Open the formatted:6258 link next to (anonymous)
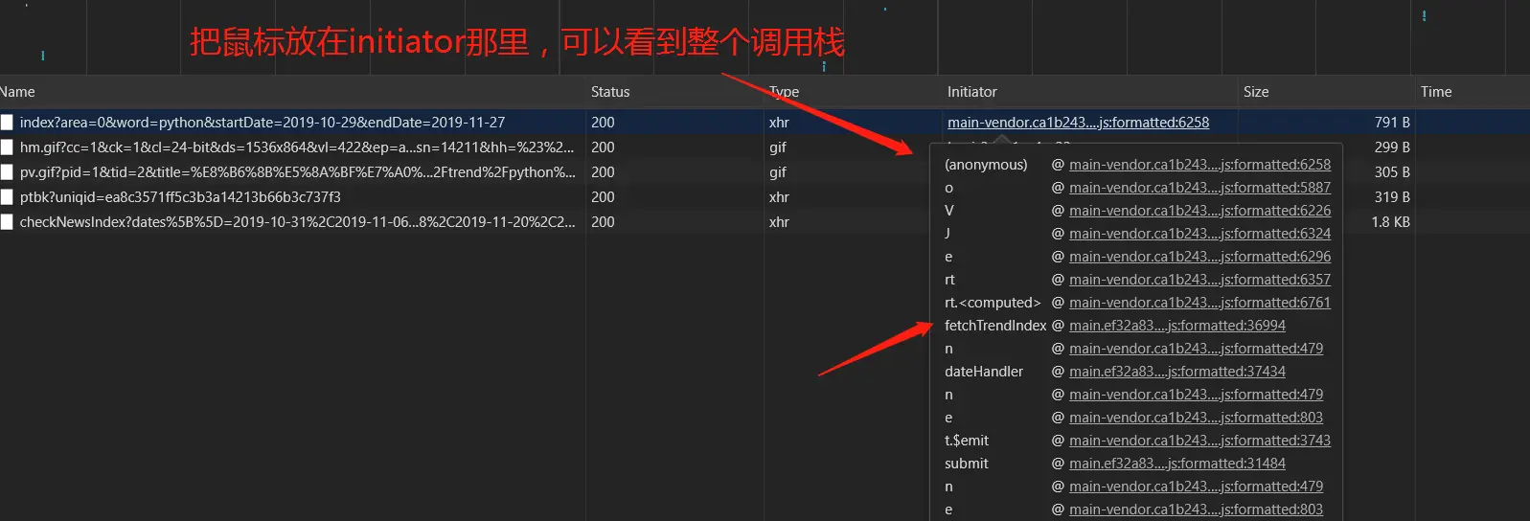The width and height of the screenshot is (1530, 521). [1199, 165]
